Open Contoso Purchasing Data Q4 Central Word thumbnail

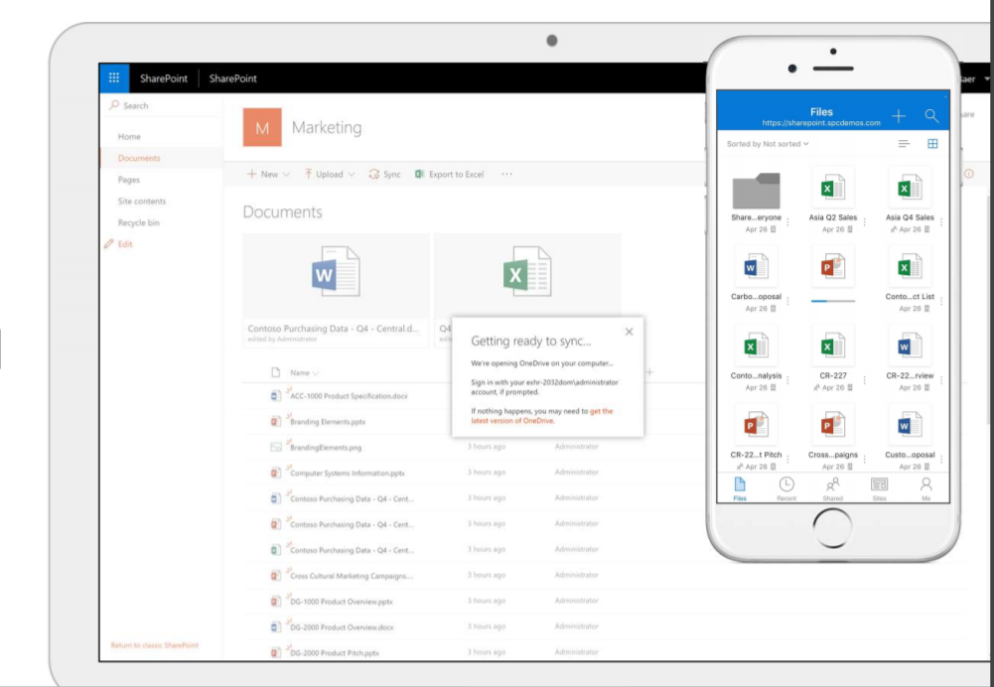pyautogui.click(x=336, y=290)
